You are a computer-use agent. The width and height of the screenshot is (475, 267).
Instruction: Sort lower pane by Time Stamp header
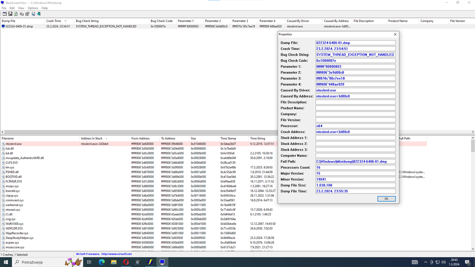pyautogui.click(x=233, y=138)
